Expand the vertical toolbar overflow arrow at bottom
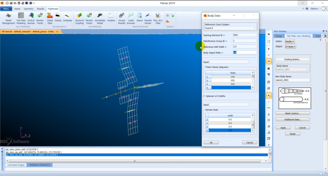Screen dimensions: 328x176 point(269,144)
